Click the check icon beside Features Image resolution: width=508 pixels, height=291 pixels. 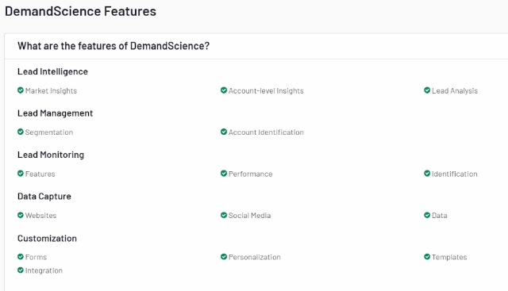21,173
